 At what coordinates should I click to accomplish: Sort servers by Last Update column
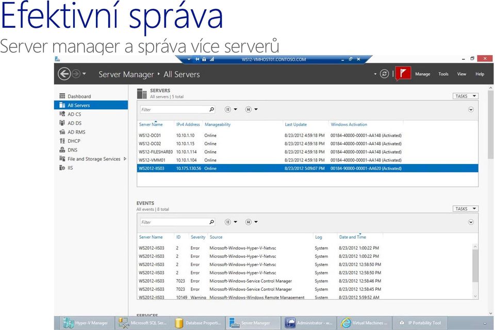point(295,124)
